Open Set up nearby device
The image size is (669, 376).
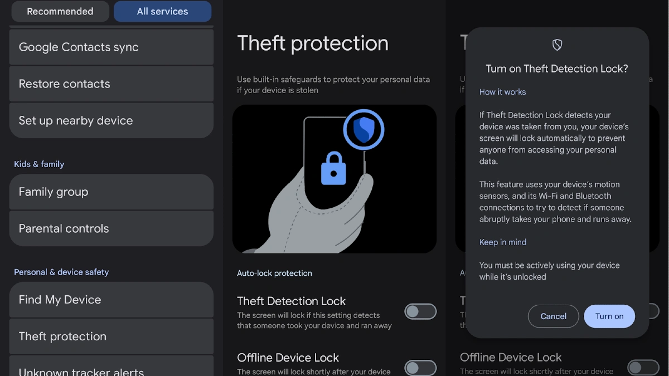pos(111,120)
